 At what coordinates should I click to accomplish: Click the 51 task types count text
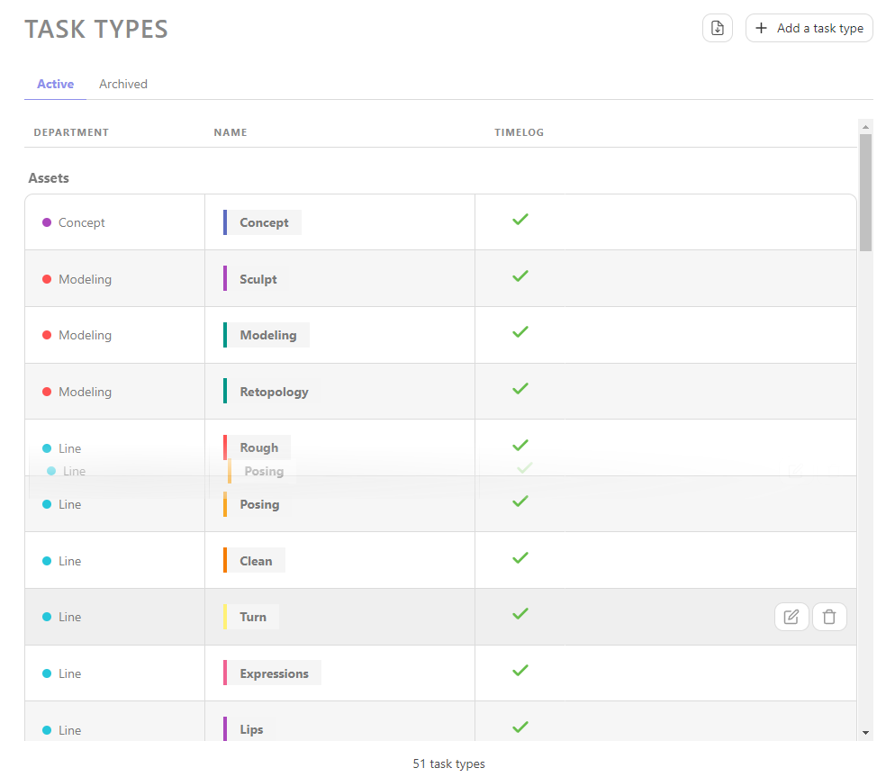coord(448,763)
